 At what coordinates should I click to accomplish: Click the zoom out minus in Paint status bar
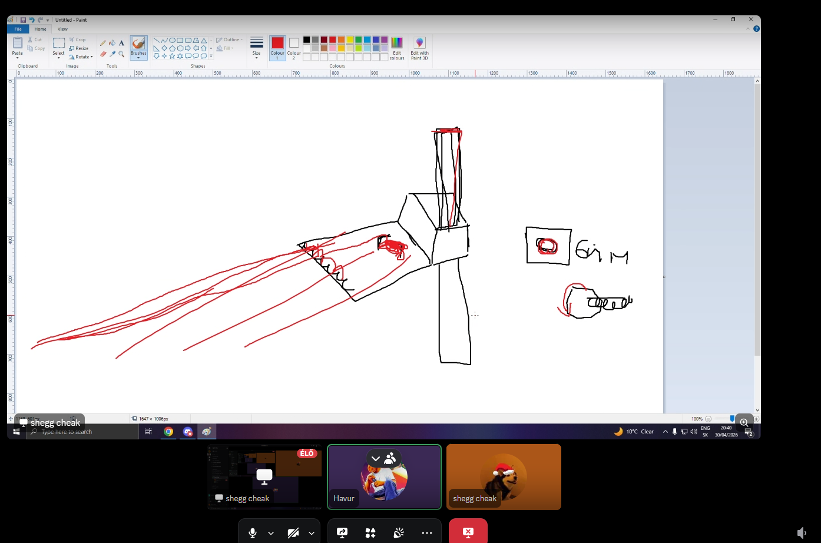[709, 419]
